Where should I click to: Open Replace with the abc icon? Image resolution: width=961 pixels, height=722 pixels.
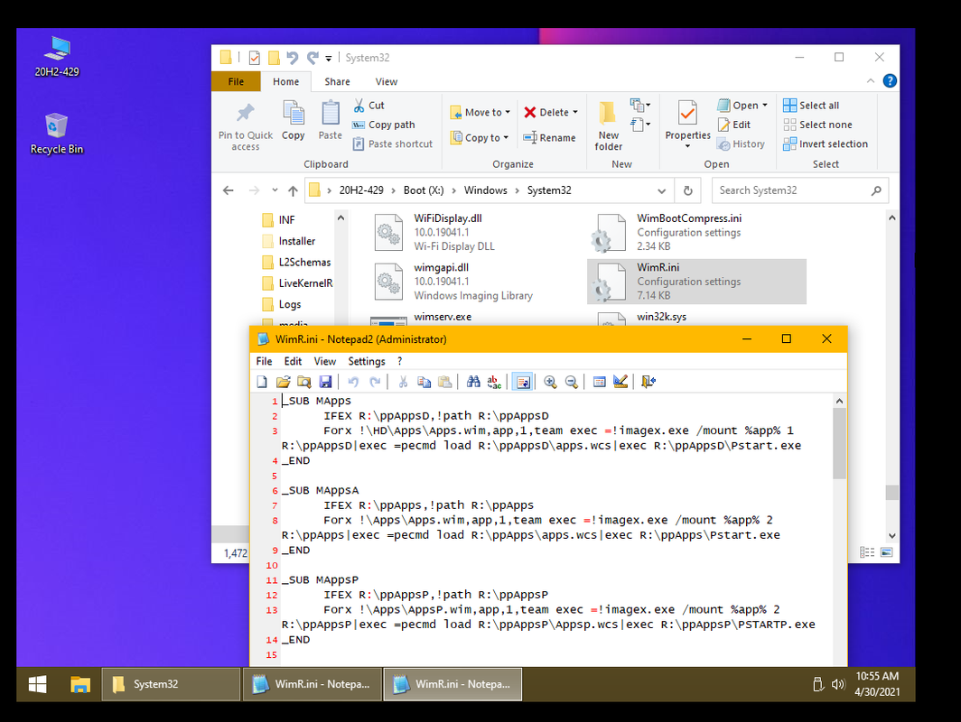(494, 382)
